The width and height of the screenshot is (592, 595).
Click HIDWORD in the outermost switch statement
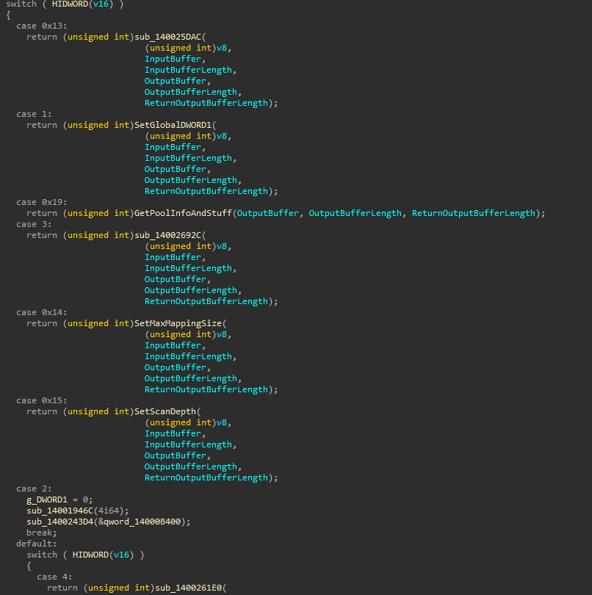pyautogui.click(x=70, y=4)
